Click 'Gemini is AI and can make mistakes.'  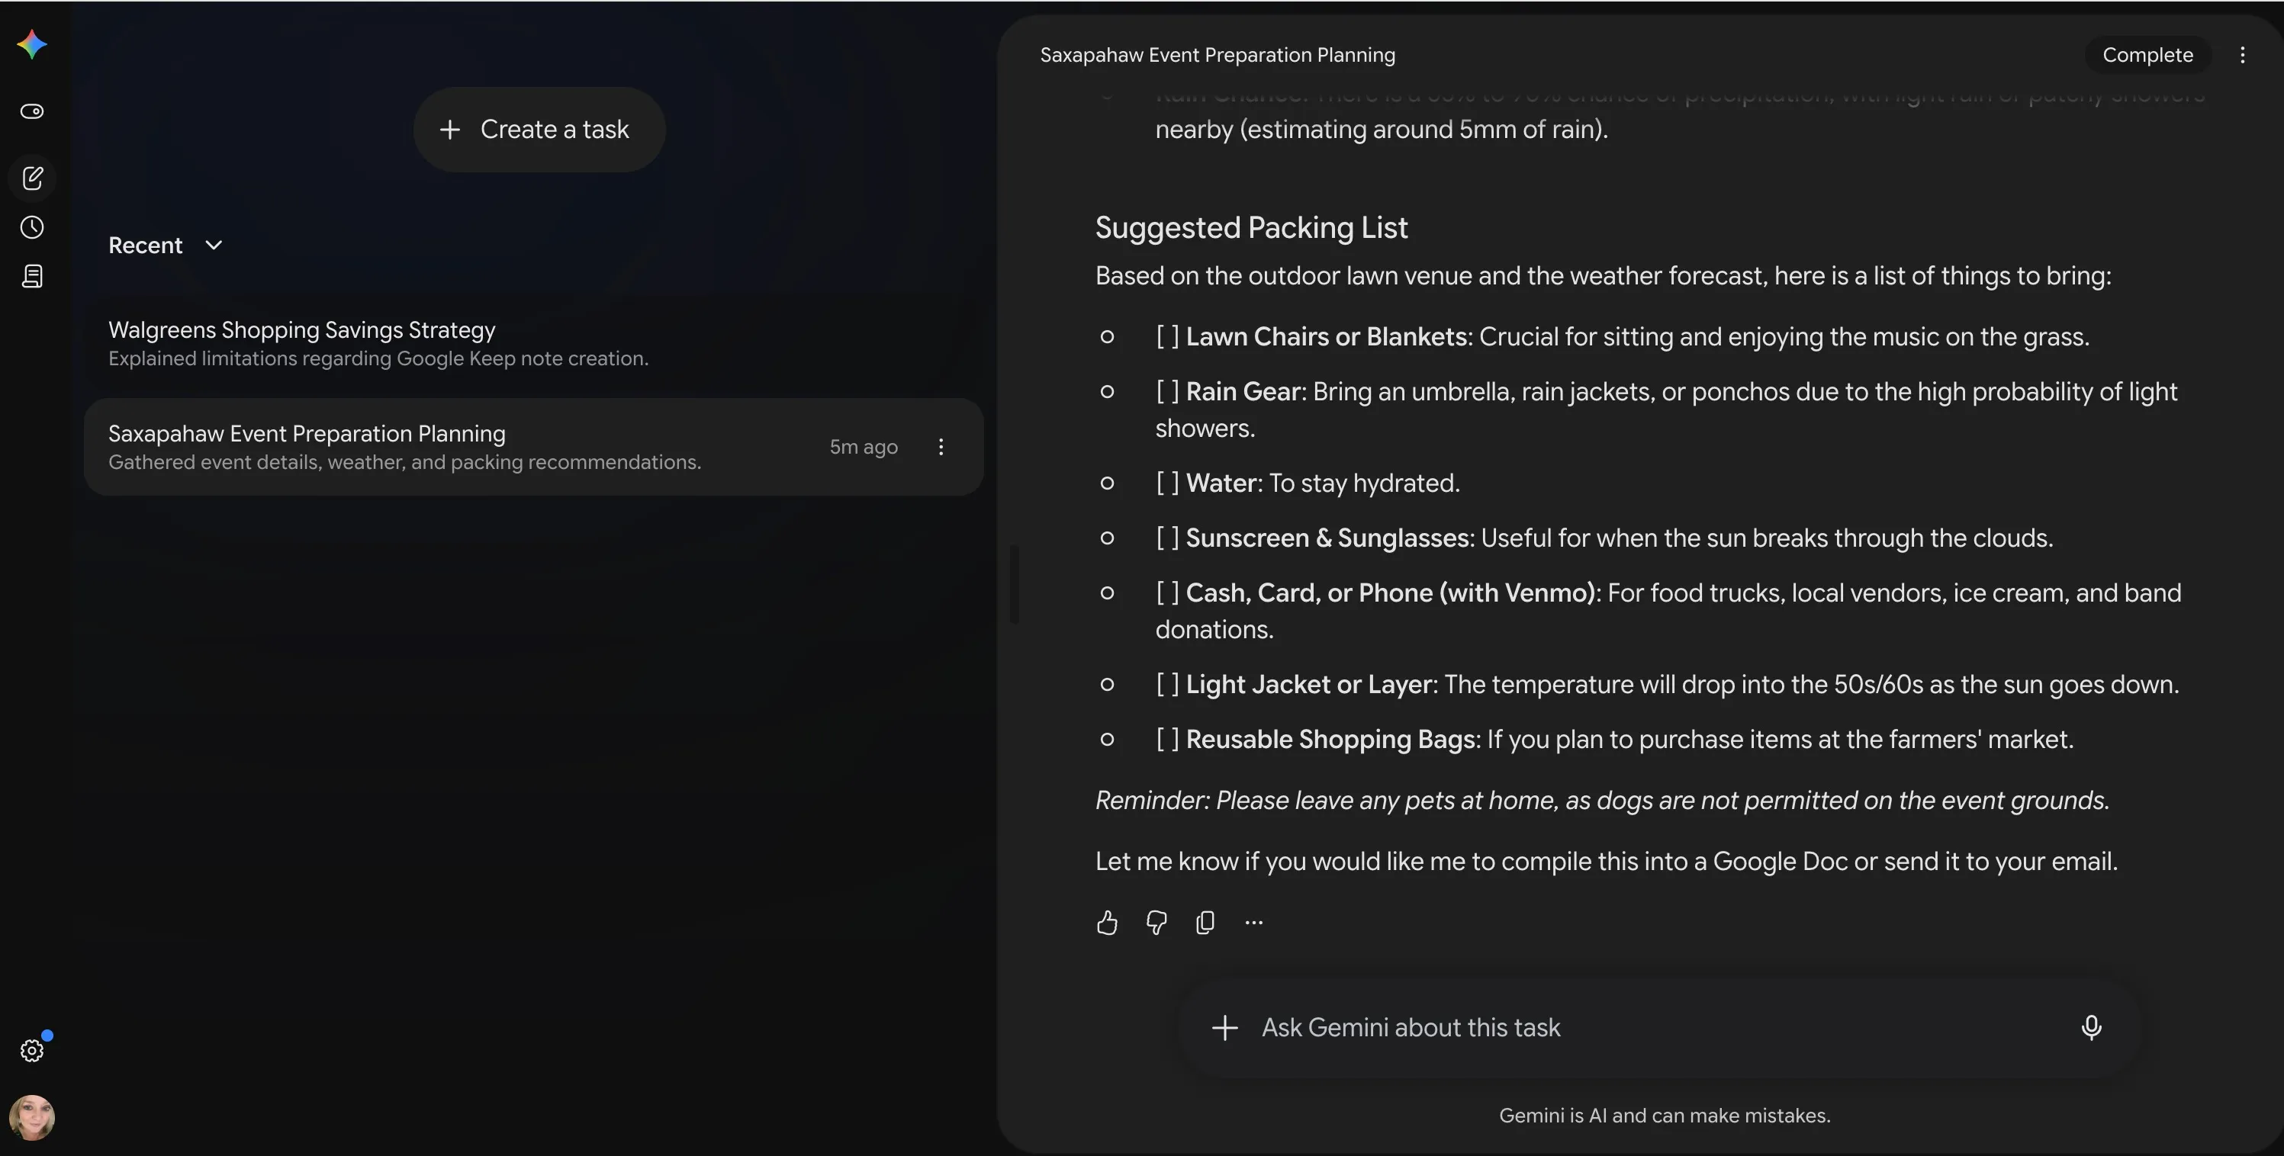coord(1665,1116)
